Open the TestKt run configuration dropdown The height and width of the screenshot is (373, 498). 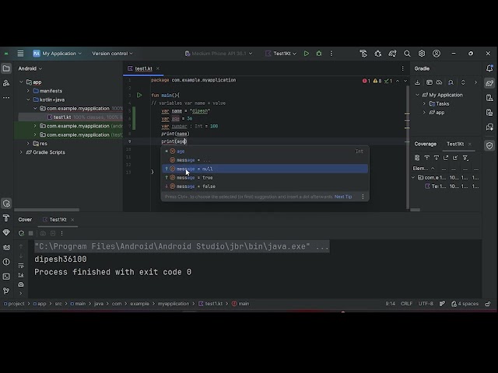[x=281, y=54]
